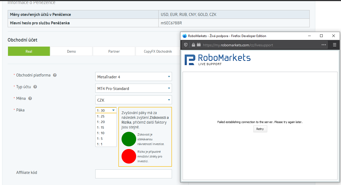Click the live support URL address bar
Image resolution: width=341 pixels, height=185 pixels.
pos(255,45)
